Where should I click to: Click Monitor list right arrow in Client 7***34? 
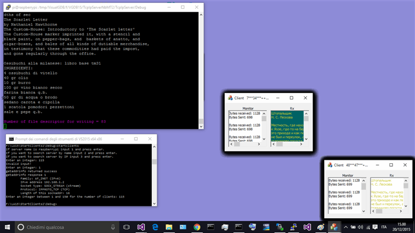(x=259, y=144)
